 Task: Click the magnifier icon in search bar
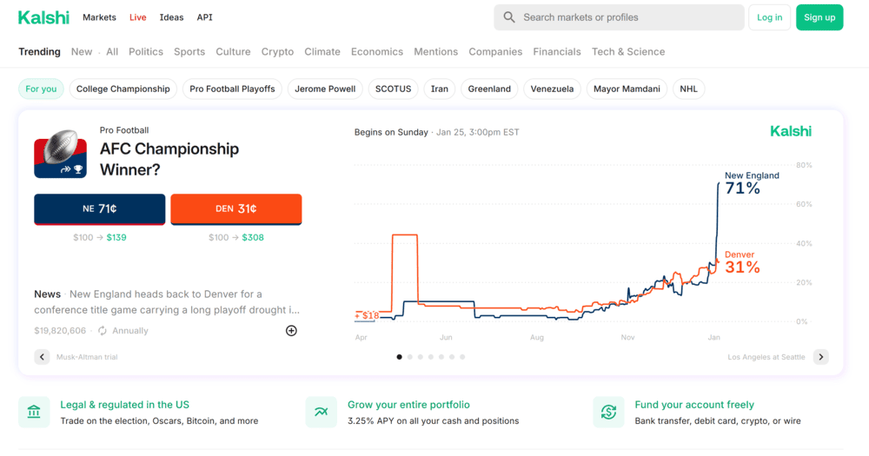508,17
